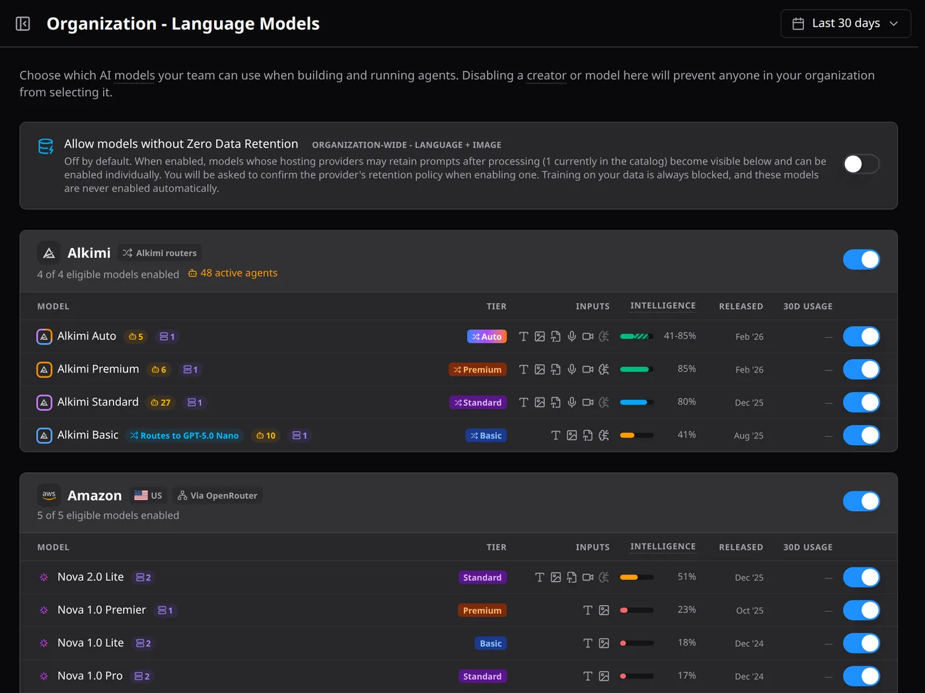Click the Auto tier badge
Screen dimensions: 925x693
coord(487,337)
